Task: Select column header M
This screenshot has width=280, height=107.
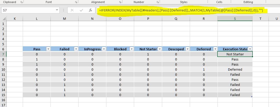Action: point(65,19)
